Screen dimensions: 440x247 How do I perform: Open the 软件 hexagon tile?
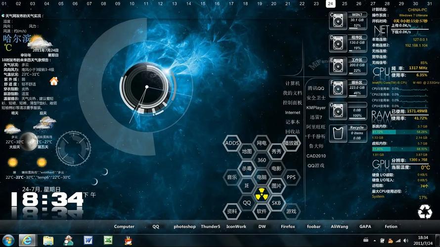[x=262, y=211]
